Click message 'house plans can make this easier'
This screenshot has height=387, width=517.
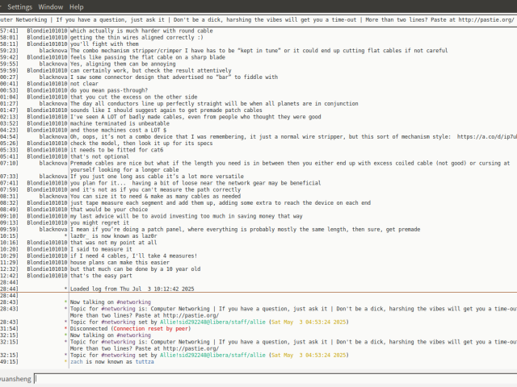(120, 263)
